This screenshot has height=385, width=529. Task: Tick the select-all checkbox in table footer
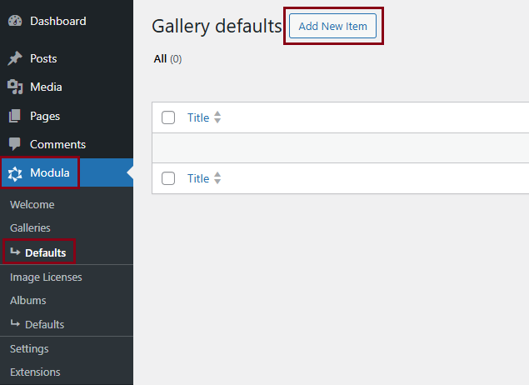tap(168, 178)
